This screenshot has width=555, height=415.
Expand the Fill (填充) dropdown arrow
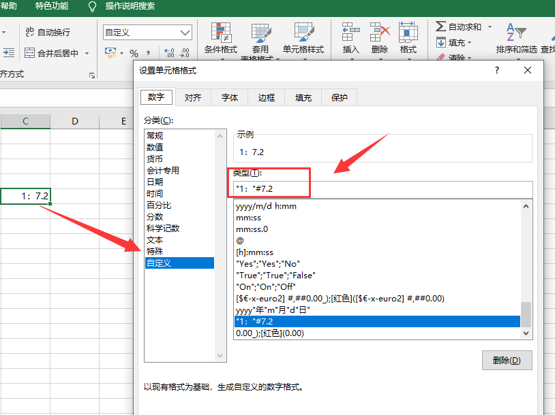coord(470,43)
